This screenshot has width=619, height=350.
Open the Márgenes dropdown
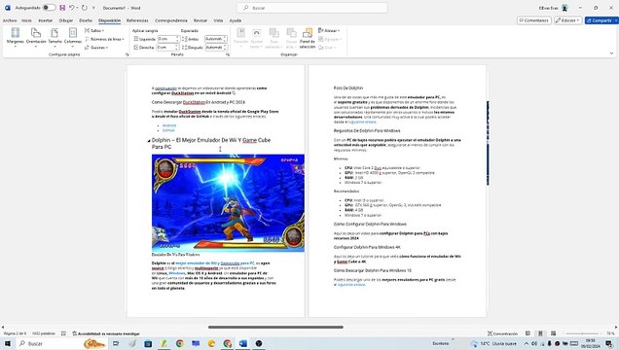click(15, 38)
